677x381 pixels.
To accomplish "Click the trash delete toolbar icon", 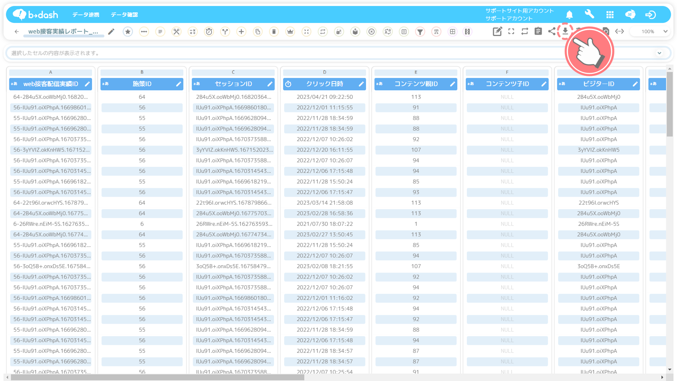I will click(x=274, y=31).
